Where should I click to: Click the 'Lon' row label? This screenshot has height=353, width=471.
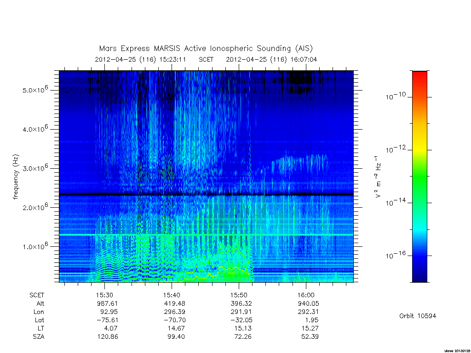39,312
